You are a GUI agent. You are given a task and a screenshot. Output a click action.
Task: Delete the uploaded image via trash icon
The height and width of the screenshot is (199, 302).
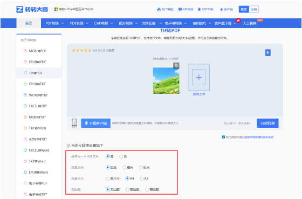[x=176, y=65]
